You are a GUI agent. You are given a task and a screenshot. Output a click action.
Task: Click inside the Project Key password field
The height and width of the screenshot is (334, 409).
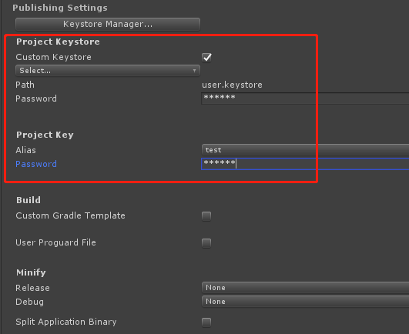pyautogui.click(x=305, y=164)
